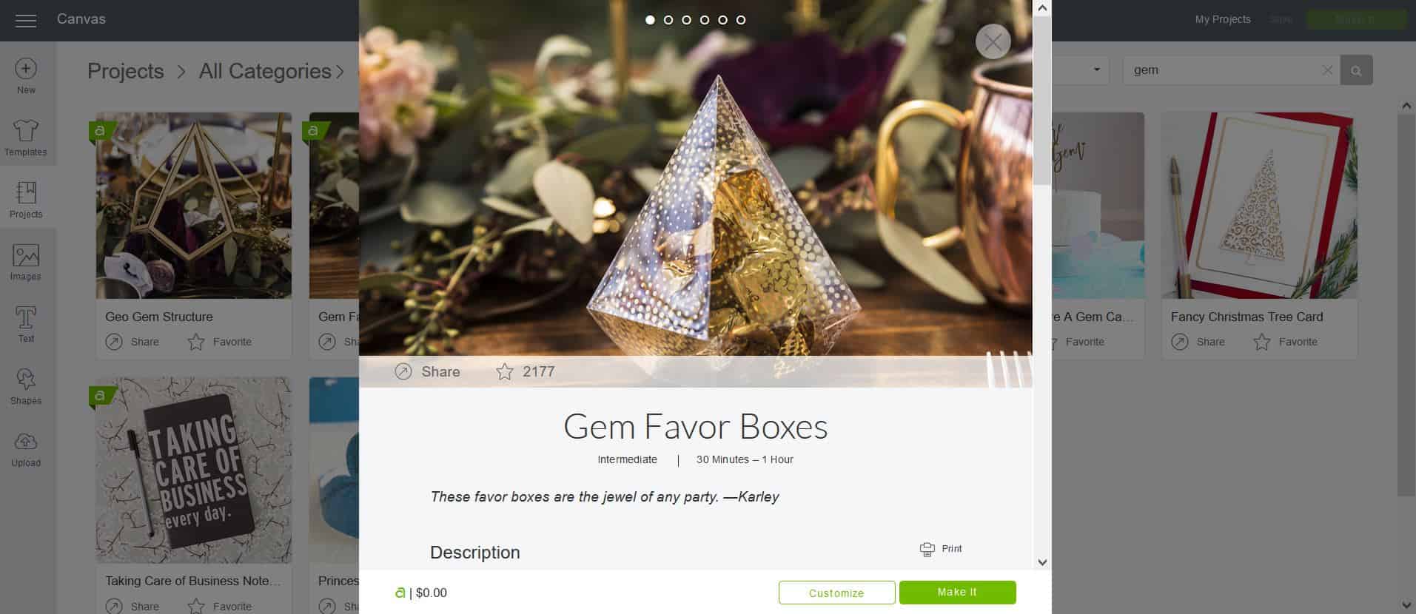Select the third image carousel dot

(686, 20)
